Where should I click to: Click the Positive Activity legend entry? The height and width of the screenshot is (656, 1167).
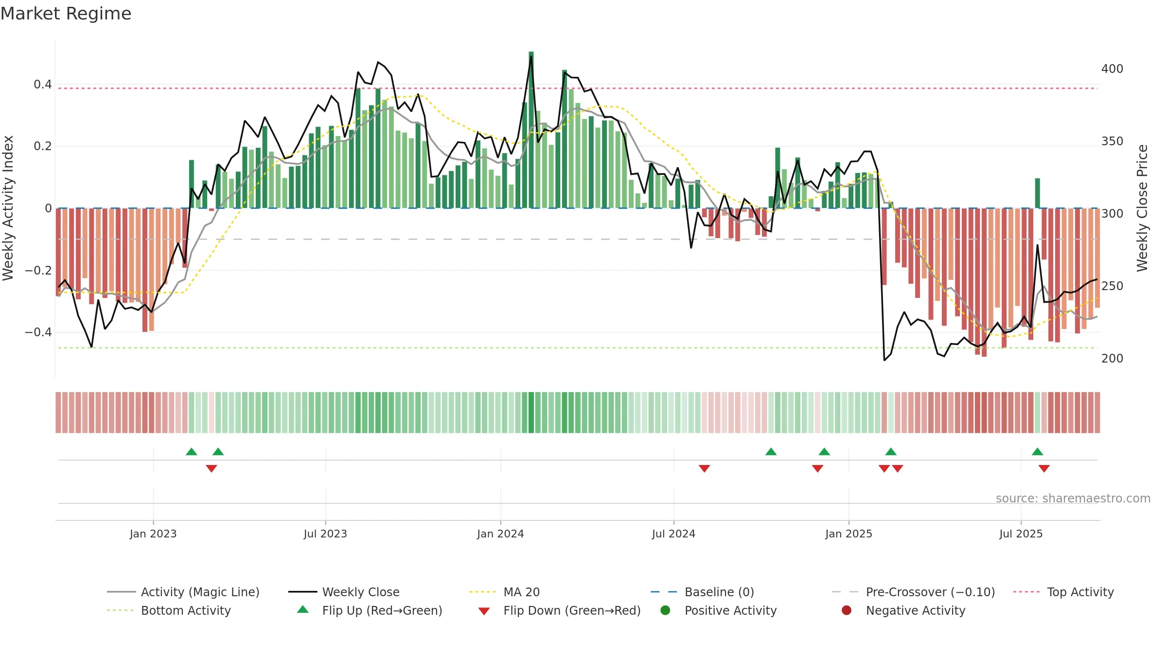pos(719,610)
